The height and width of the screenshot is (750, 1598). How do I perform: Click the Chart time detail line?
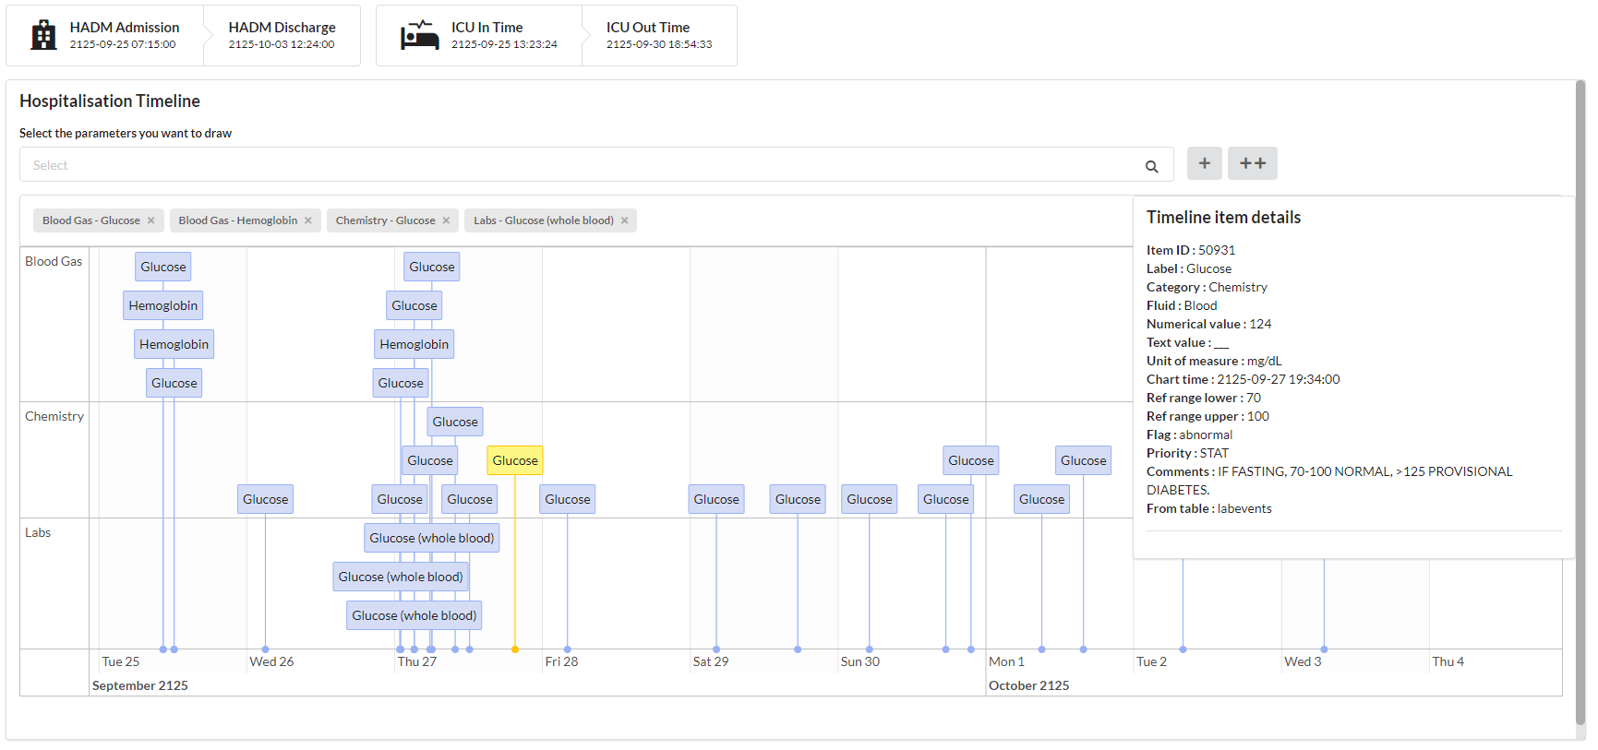click(x=1244, y=379)
